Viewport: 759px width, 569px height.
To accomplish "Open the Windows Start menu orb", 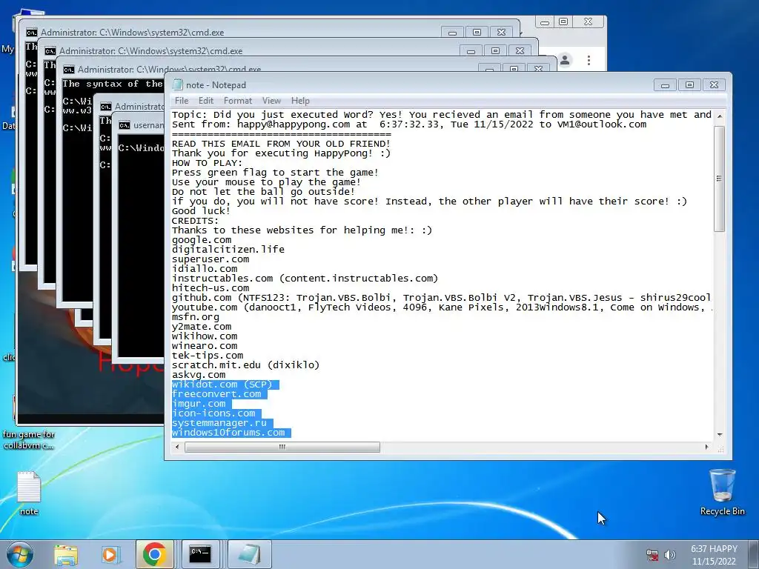I will [x=20, y=554].
